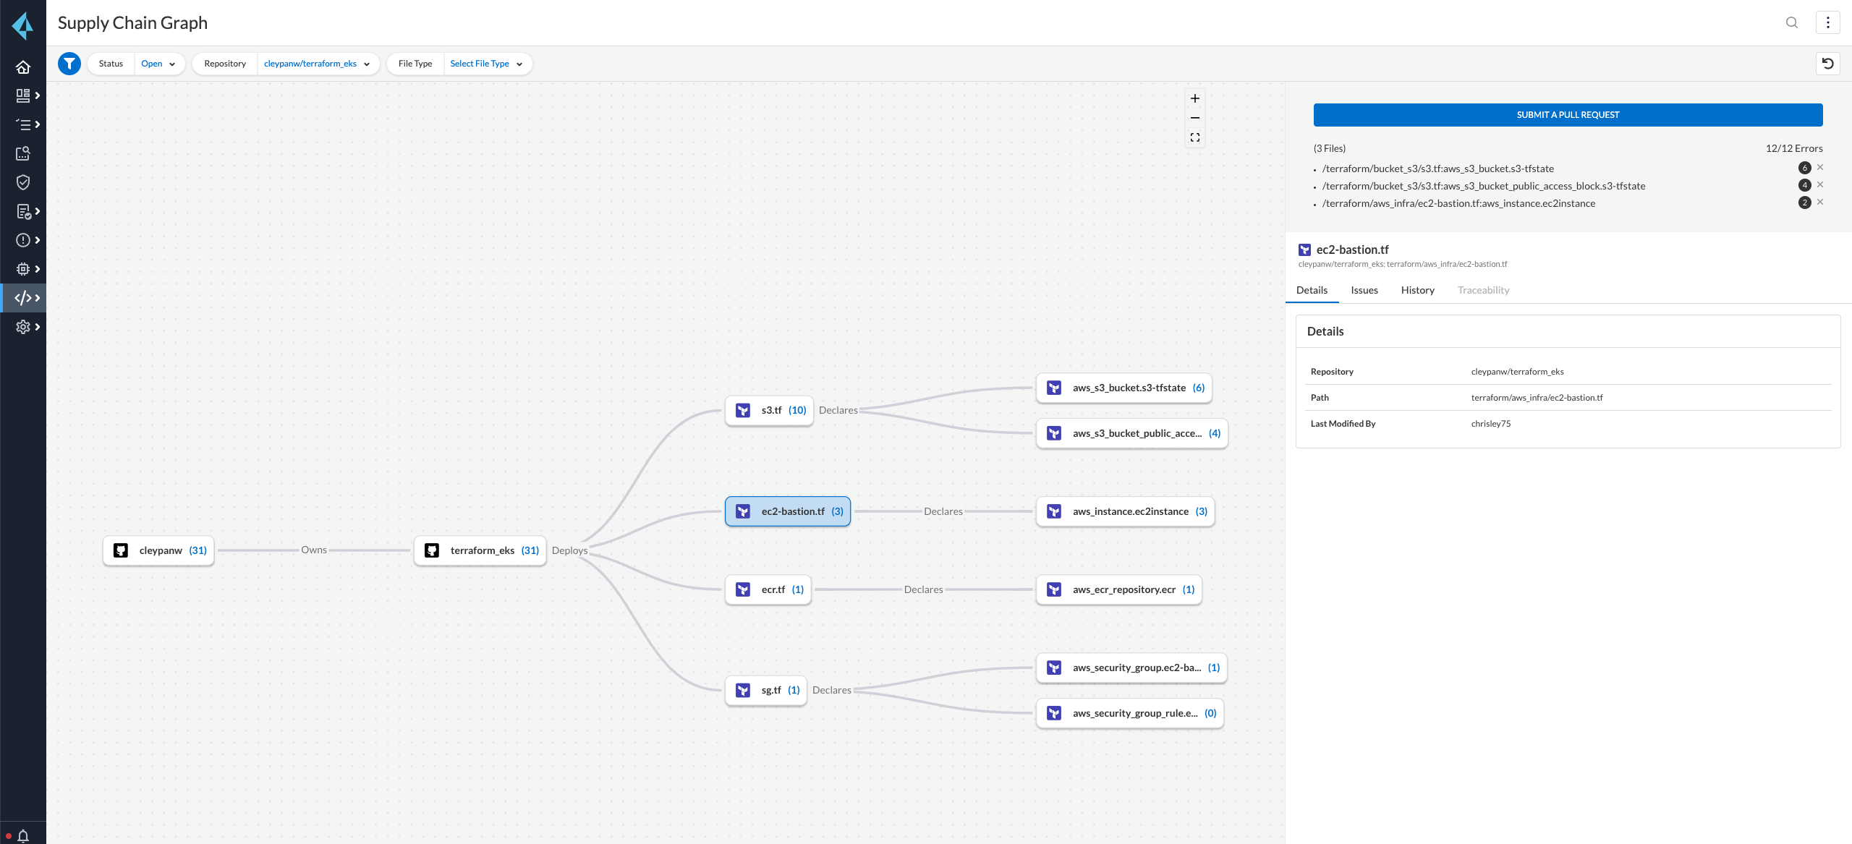Screen dimensions: 1852x844
Task: Fit graph to screen icon
Action: pos(1195,137)
